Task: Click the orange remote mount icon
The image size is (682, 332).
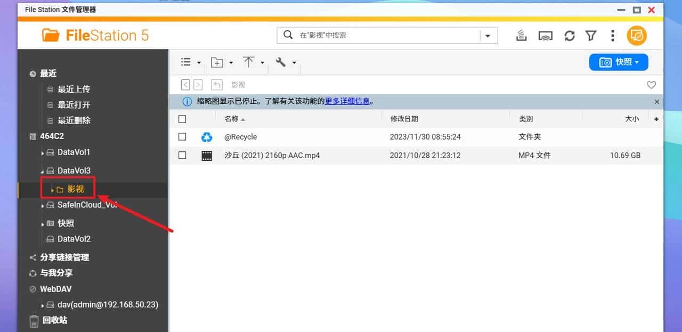Action: click(x=636, y=36)
